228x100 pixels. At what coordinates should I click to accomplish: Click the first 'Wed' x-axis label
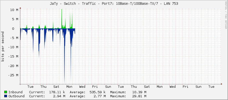tap(82, 87)
